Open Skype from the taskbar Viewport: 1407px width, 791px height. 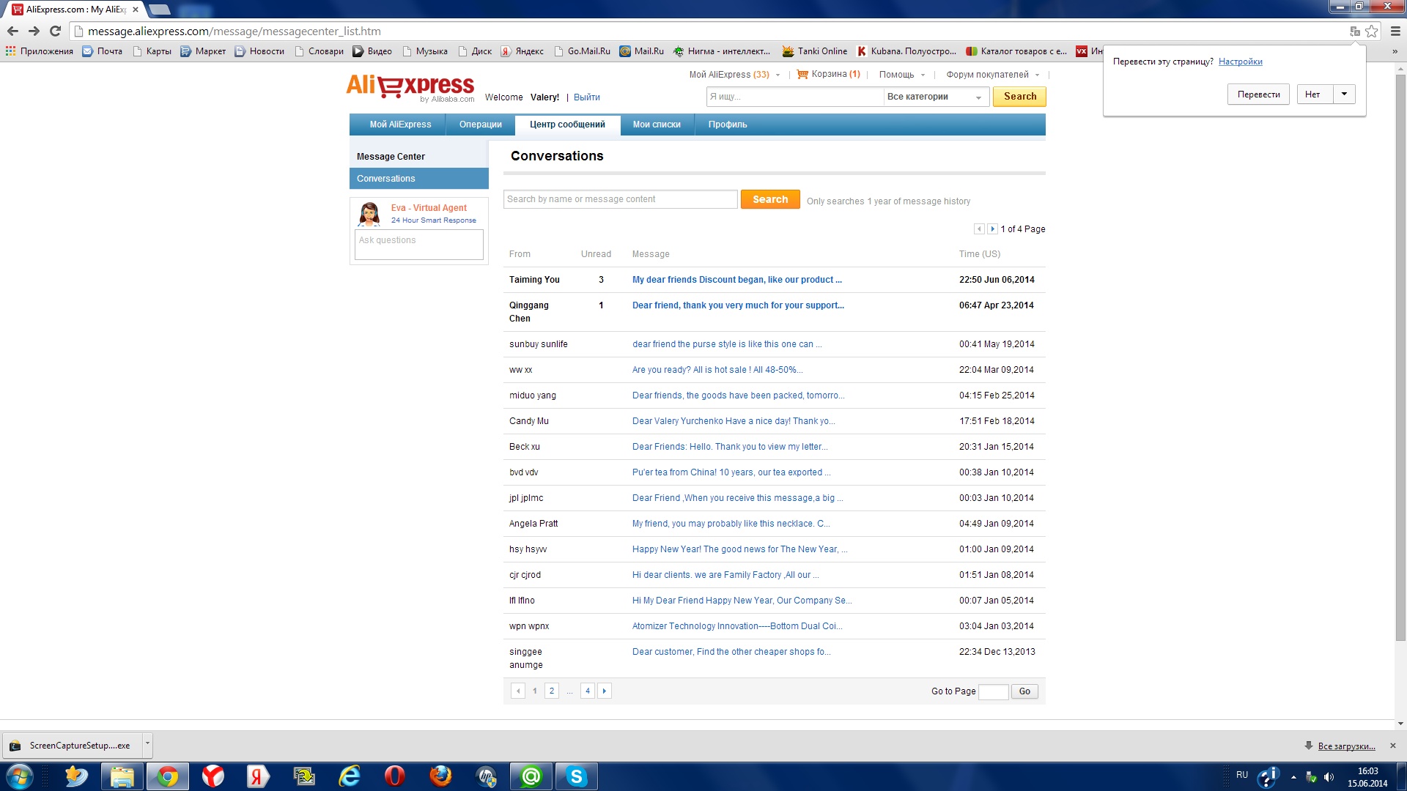(x=577, y=776)
